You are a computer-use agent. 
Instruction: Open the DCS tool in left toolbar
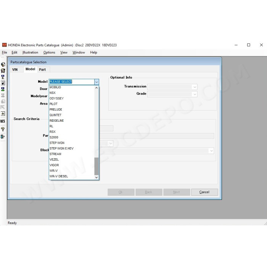(3, 121)
